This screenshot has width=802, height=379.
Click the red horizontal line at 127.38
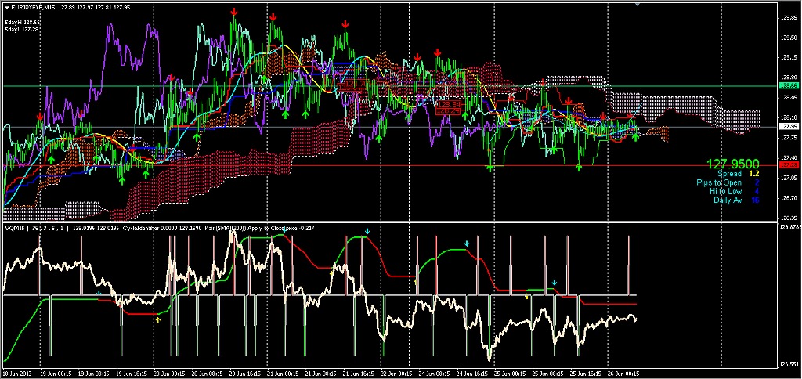pos(235,165)
